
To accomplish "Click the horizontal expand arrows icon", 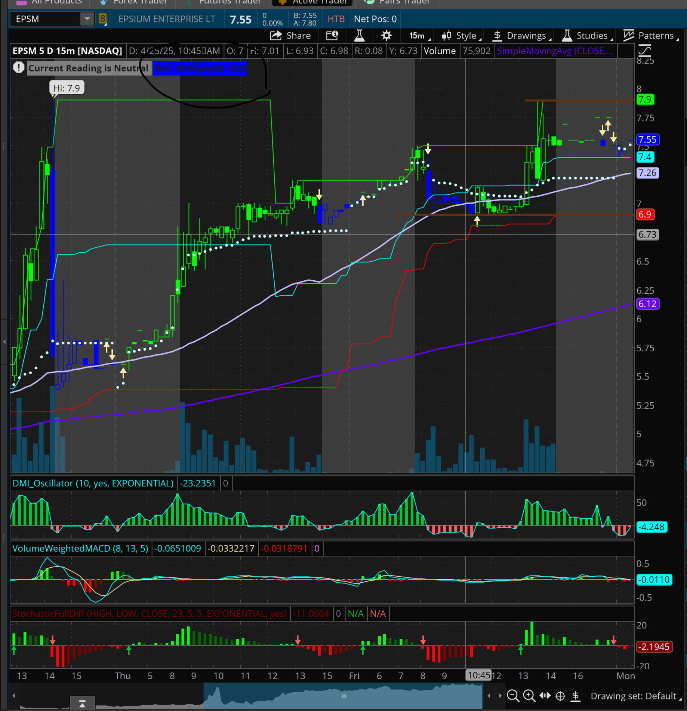I will (x=545, y=696).
